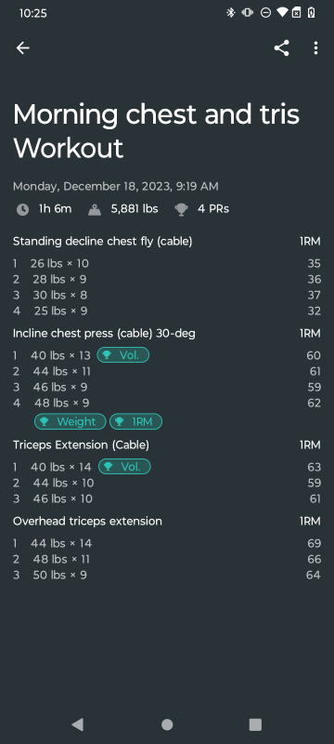Select the 50 lbs × 9 set row
The width and height of the screenshot is (334, 744).
click(167, 575)
